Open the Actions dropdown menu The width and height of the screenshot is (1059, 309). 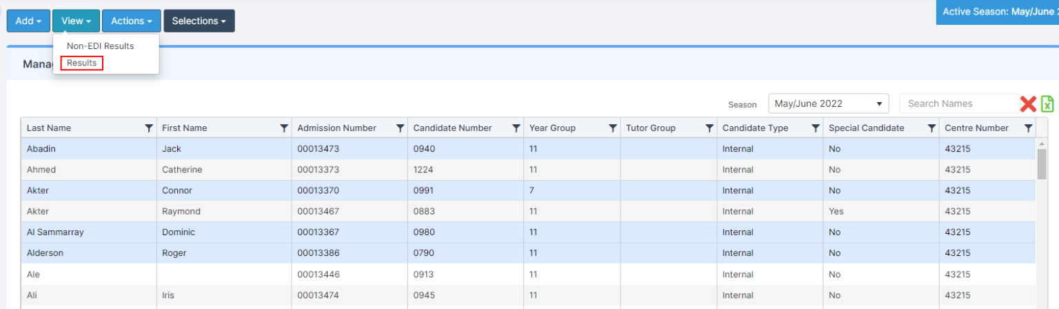tap(131, 21)
